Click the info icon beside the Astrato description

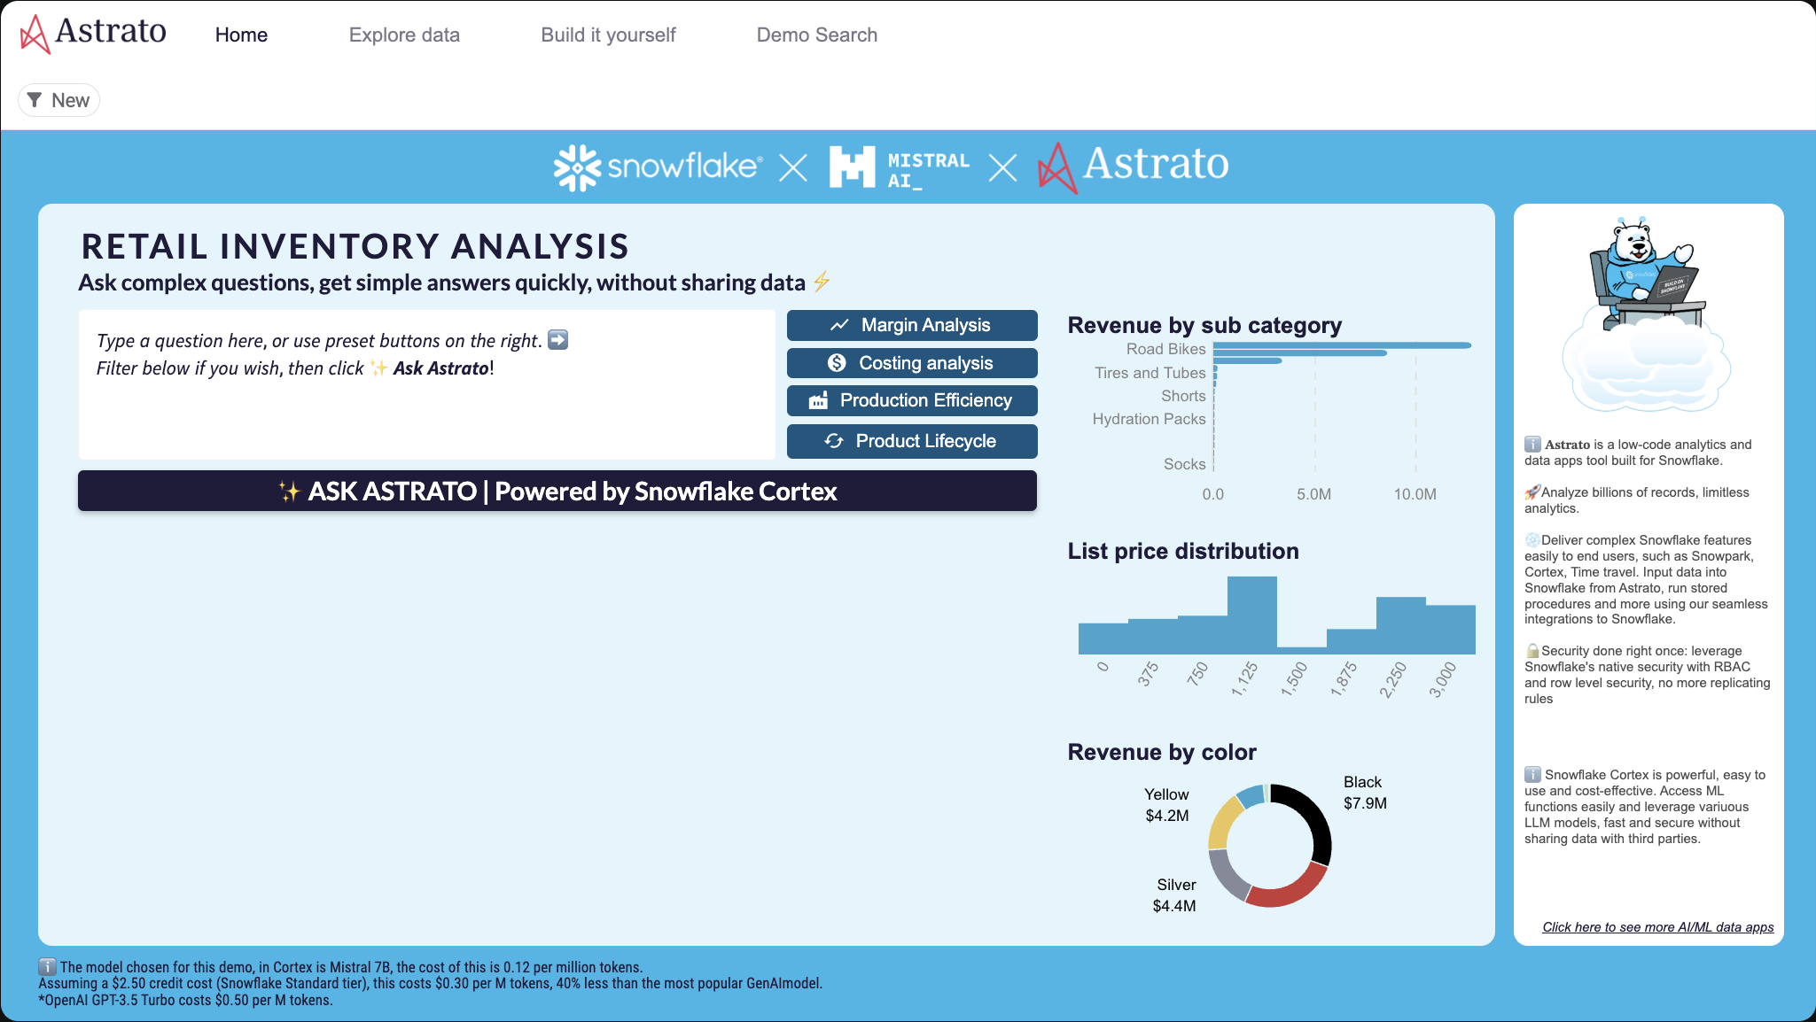[1532, 445]
